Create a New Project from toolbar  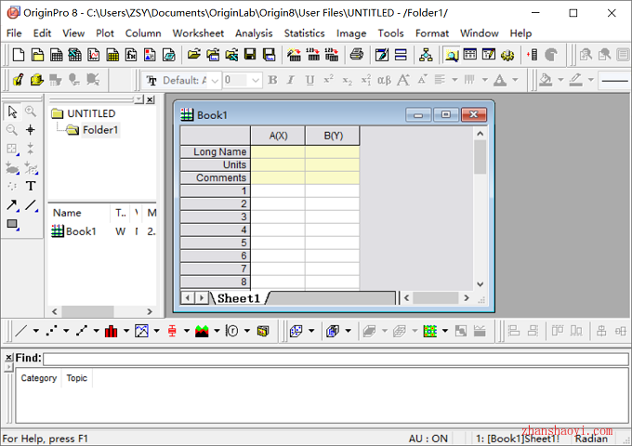pos(19,55)
